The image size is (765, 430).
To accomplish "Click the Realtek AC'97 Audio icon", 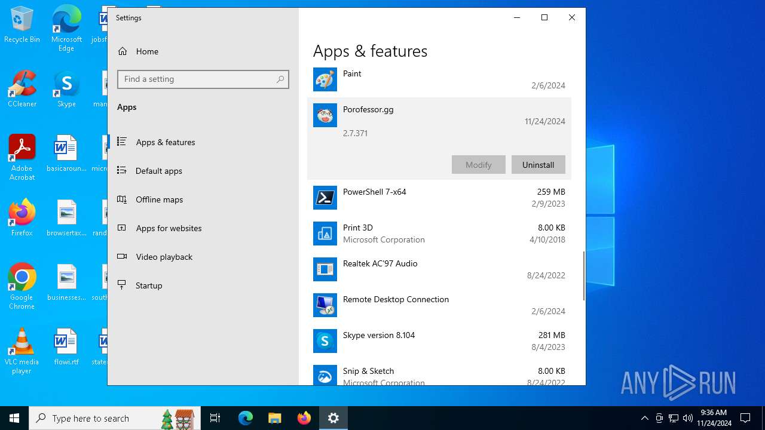I will pos(325,269).
